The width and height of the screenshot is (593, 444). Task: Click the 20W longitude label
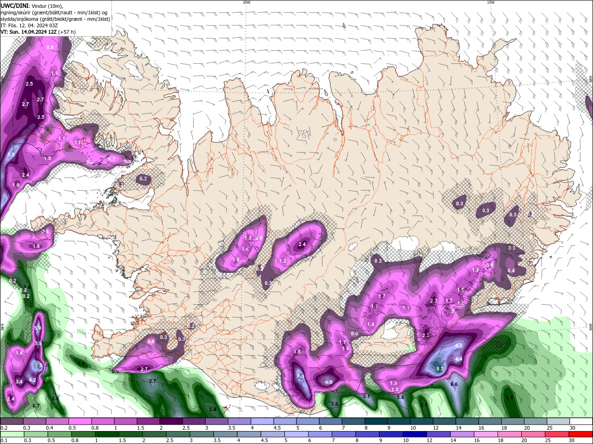pos(247,2)
